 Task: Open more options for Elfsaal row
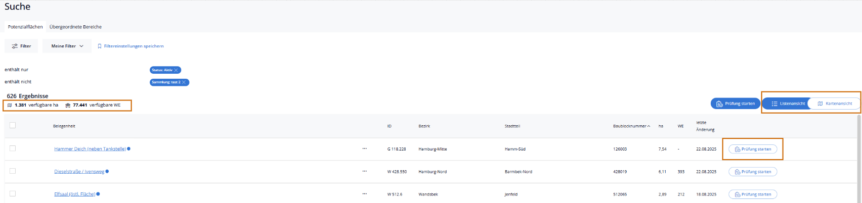pyautogui.click(x=364, y=194)
